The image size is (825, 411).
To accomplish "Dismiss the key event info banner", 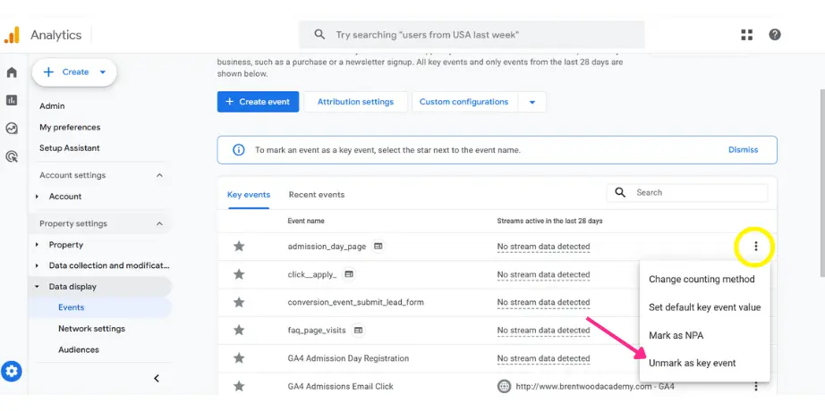I will (743, 150).
